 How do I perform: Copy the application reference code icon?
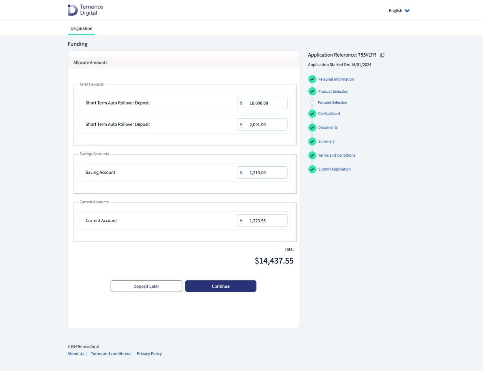(x=382, y=55)
